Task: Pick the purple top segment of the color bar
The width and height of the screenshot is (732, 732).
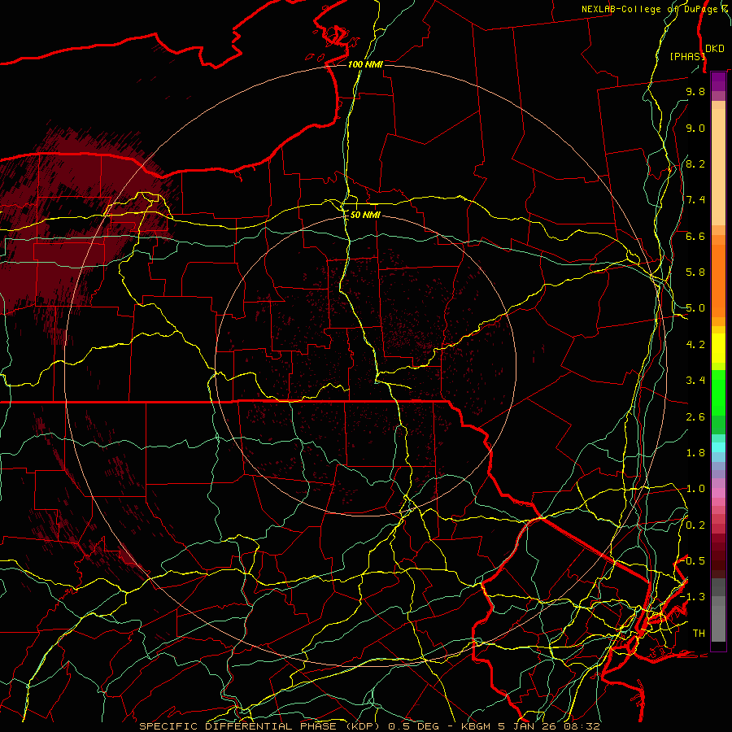Action: tap(718, 81)
